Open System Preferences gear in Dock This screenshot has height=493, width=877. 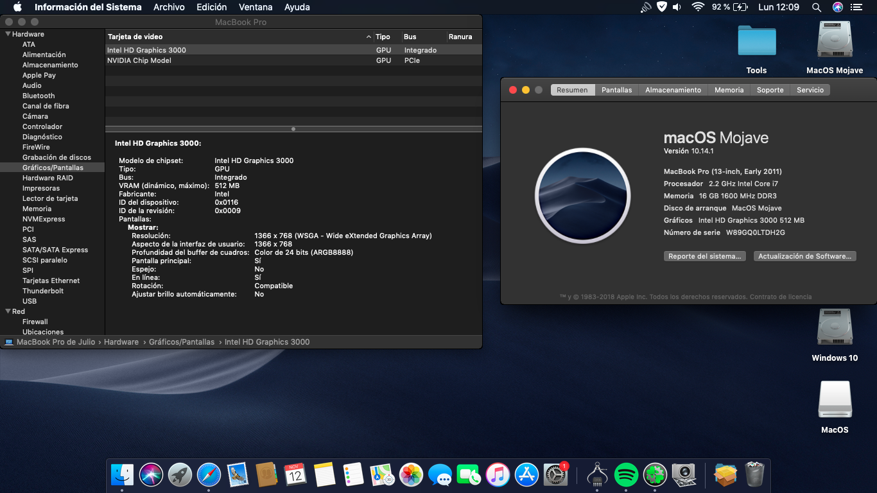click(556, 475)
